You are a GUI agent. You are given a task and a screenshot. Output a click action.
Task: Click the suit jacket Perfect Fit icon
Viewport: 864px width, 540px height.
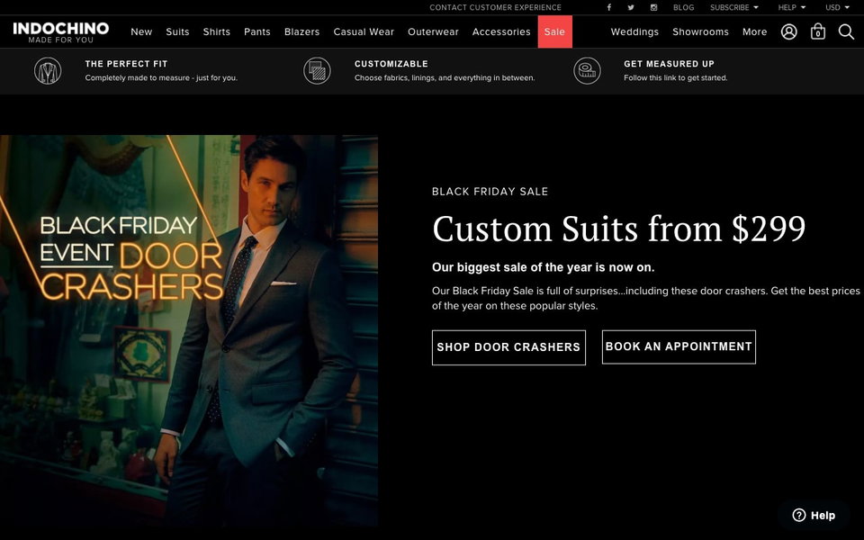[48, 71]
